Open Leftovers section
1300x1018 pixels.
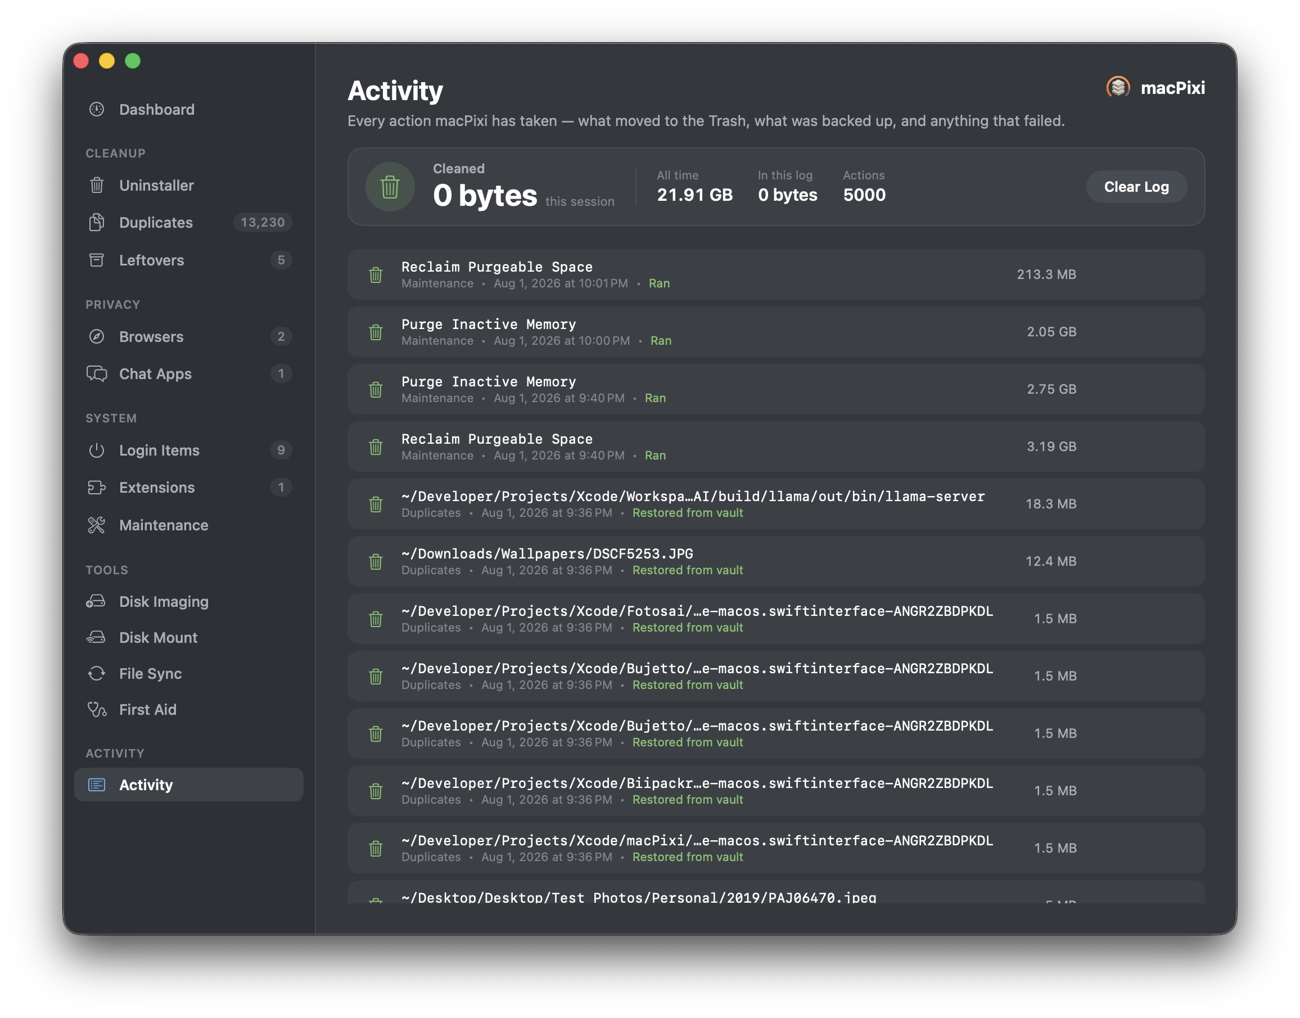point(189,260)
